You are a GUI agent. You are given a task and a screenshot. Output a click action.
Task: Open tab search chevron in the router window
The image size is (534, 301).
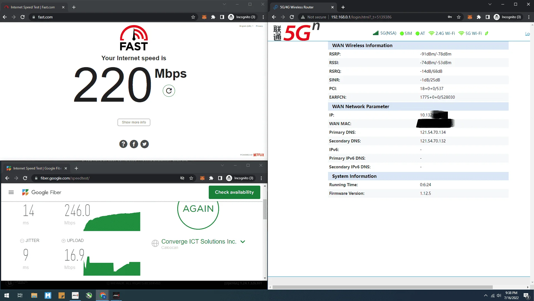(490, 4)
